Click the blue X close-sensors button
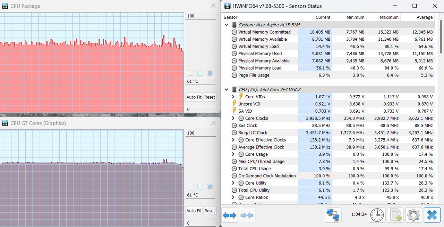This screenshot has height=227, width=444. [432, 215]
